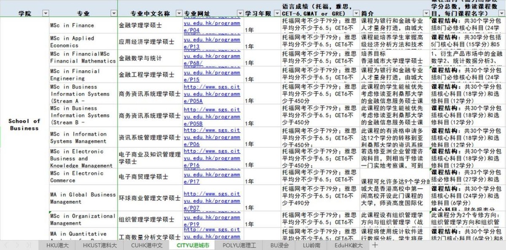Expand the 学院 column filter dropdown
The image size is (506, 250).
[x=46, y=13]
